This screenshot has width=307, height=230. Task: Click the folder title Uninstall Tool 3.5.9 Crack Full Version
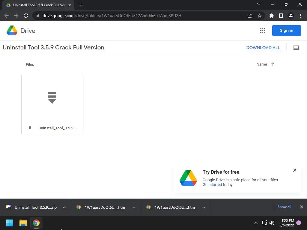pyautogui.click(x=53, y=47)
